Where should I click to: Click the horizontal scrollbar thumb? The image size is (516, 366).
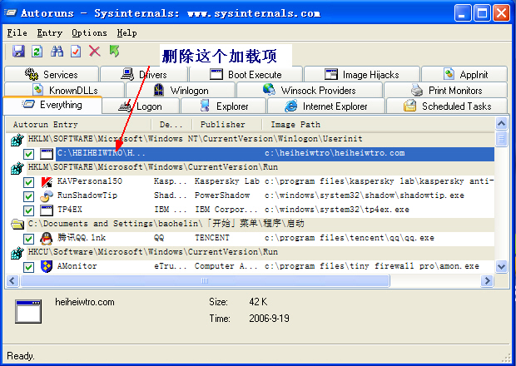(x=205, y=281)
